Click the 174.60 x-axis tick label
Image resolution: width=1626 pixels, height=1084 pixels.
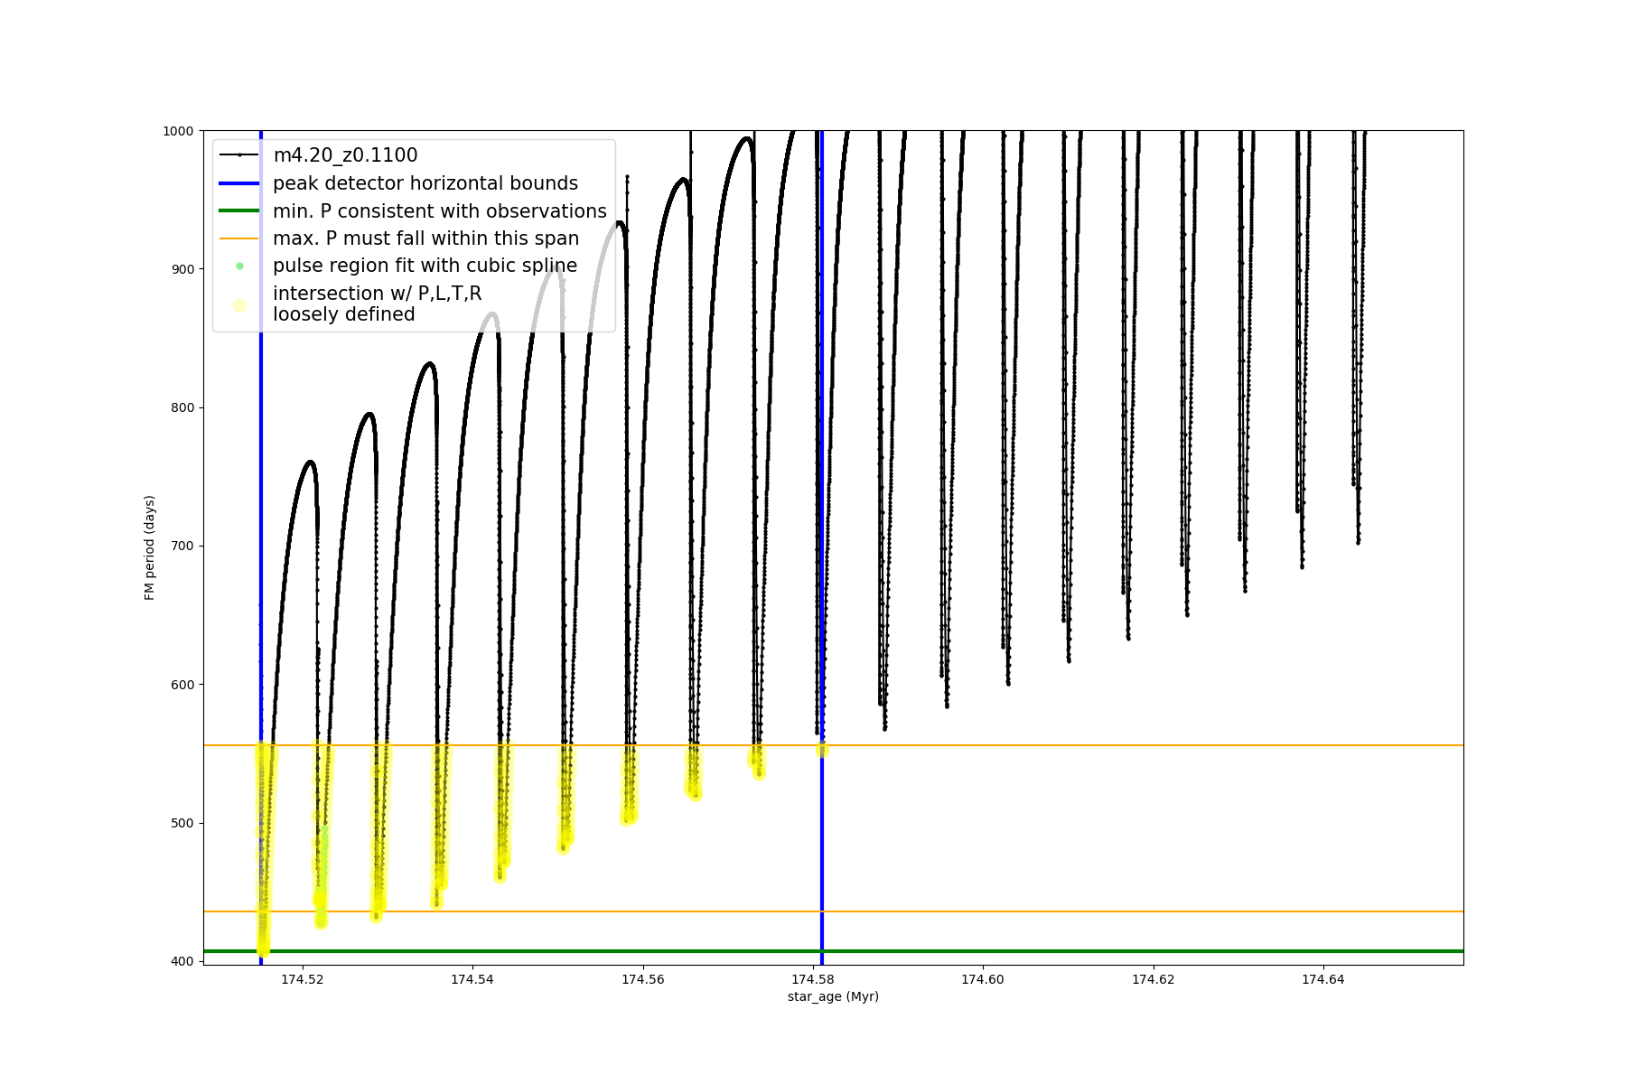click(983, 979)
